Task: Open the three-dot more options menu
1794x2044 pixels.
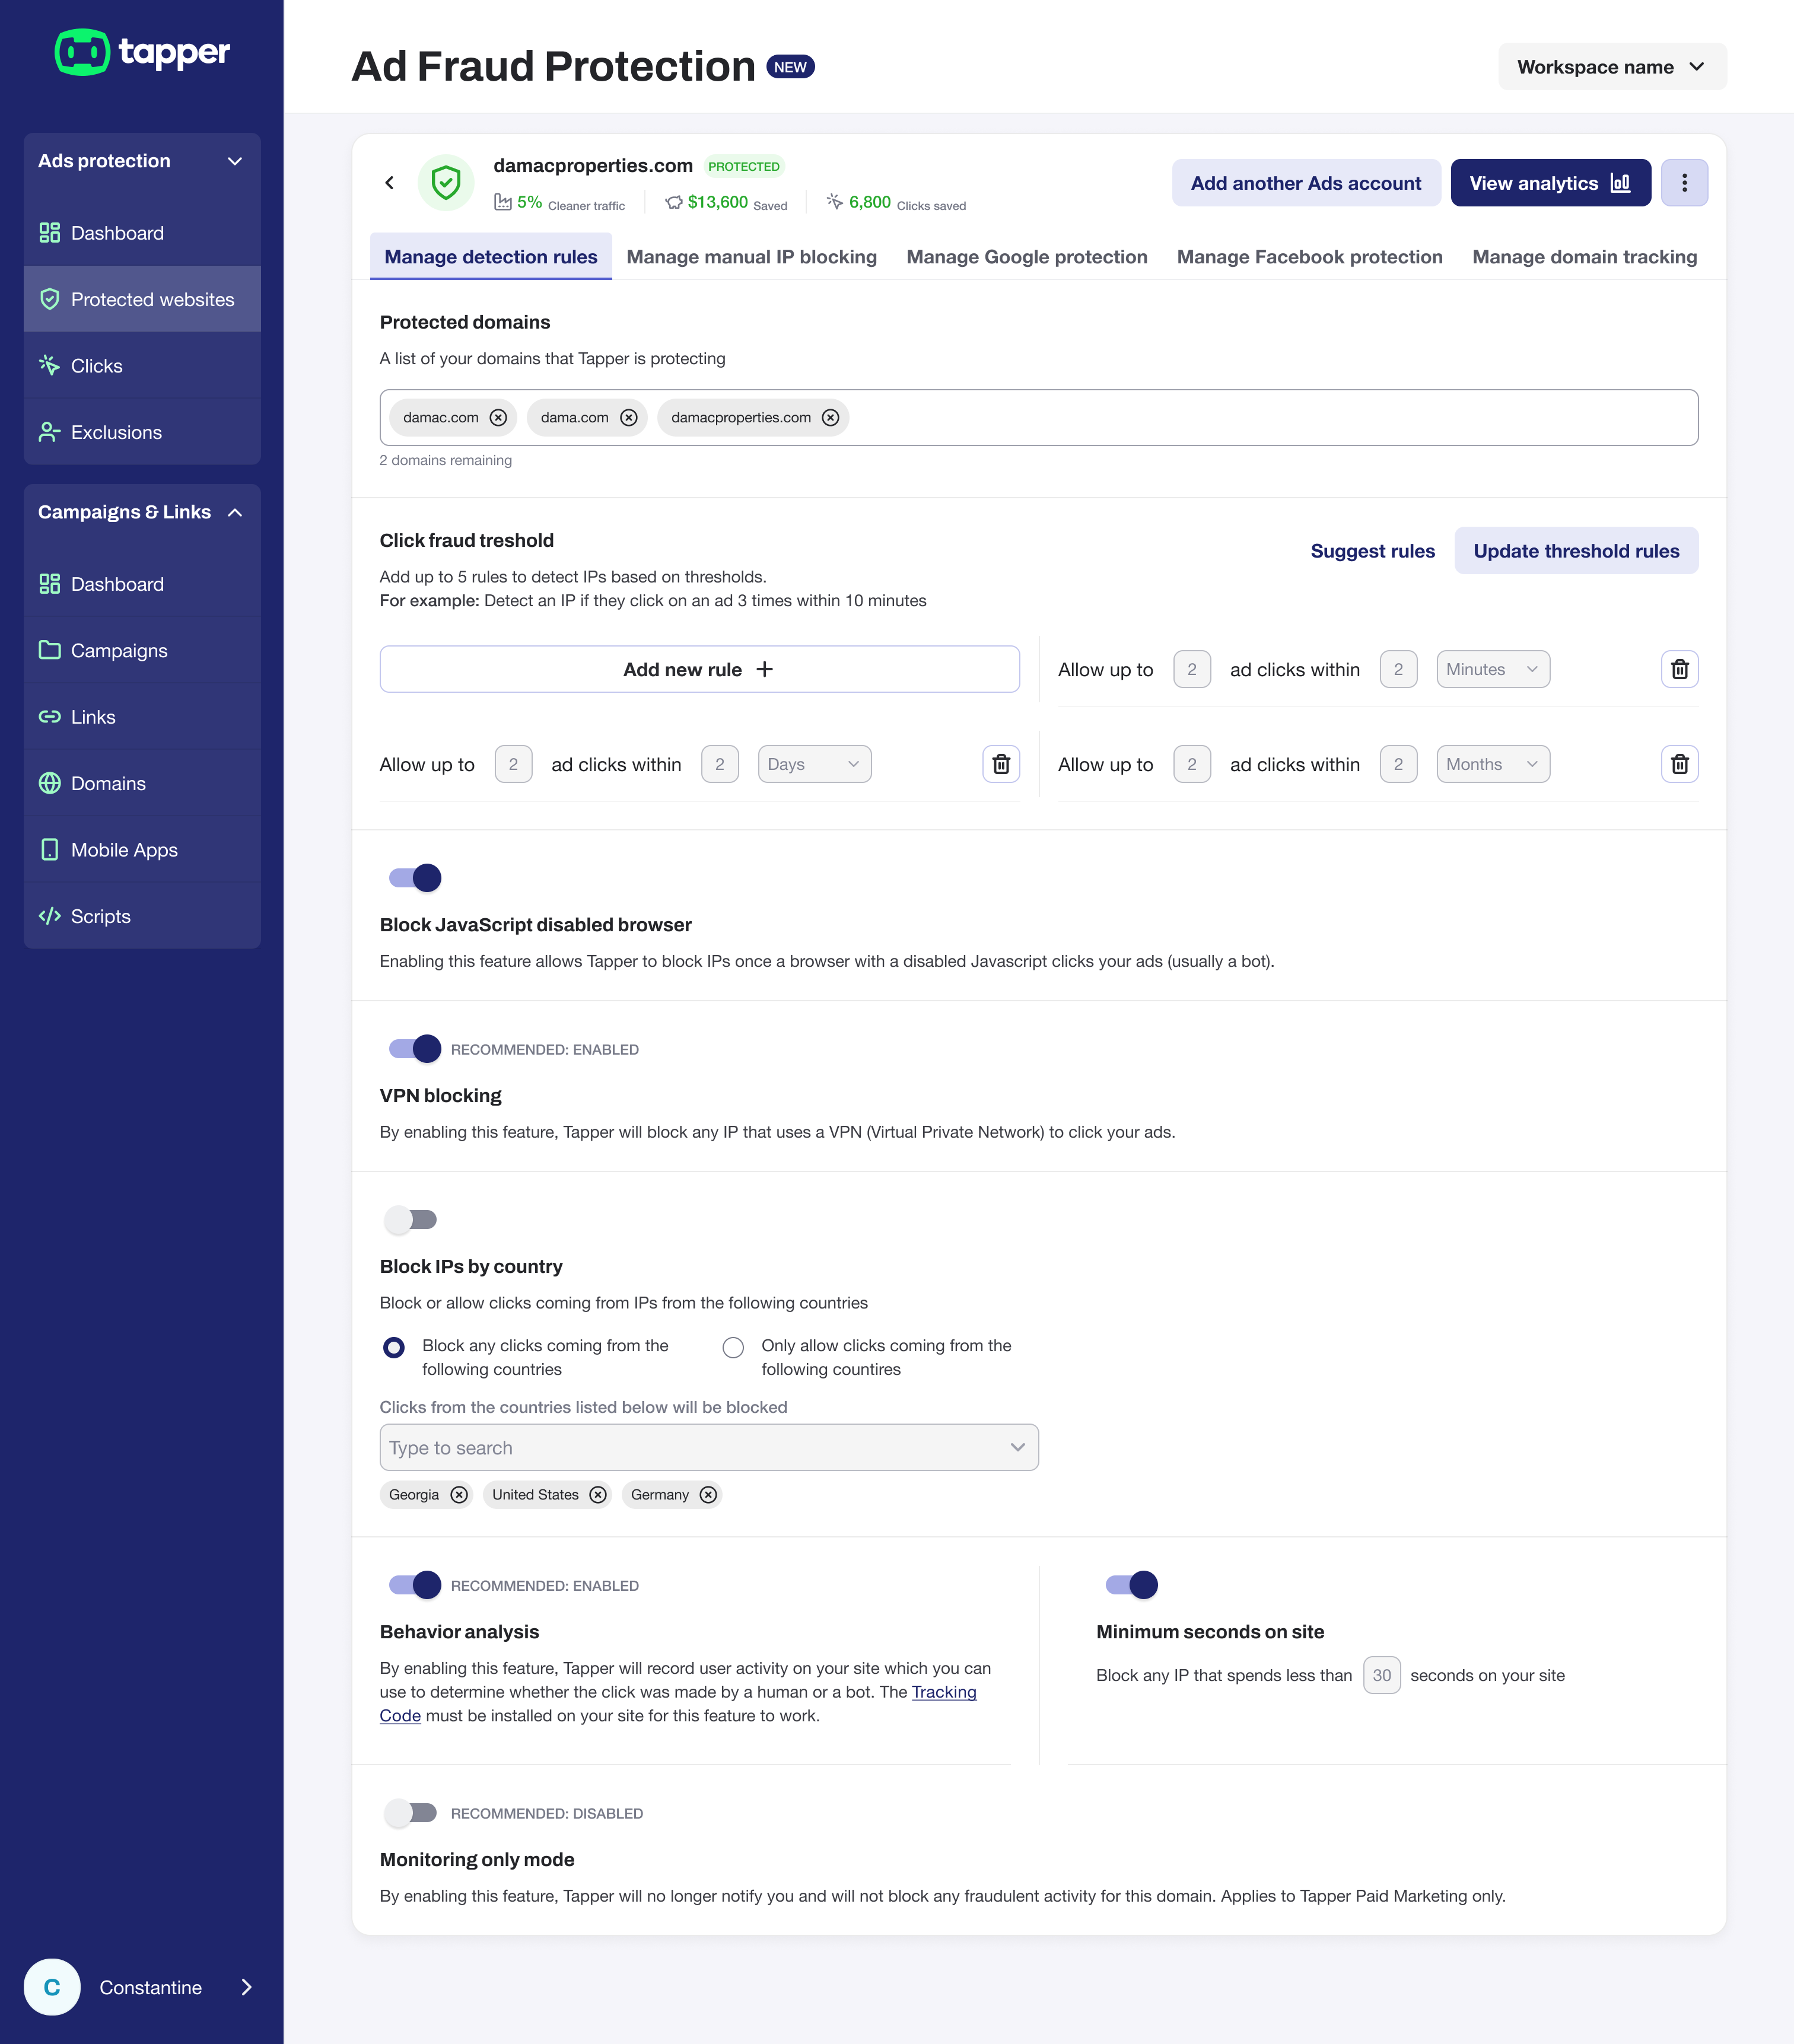Action: pos(1684,182)
